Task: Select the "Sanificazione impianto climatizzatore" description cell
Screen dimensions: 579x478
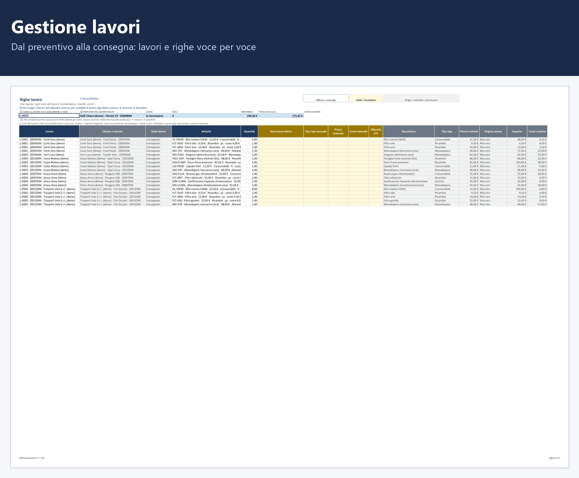Action: point(409,181)
